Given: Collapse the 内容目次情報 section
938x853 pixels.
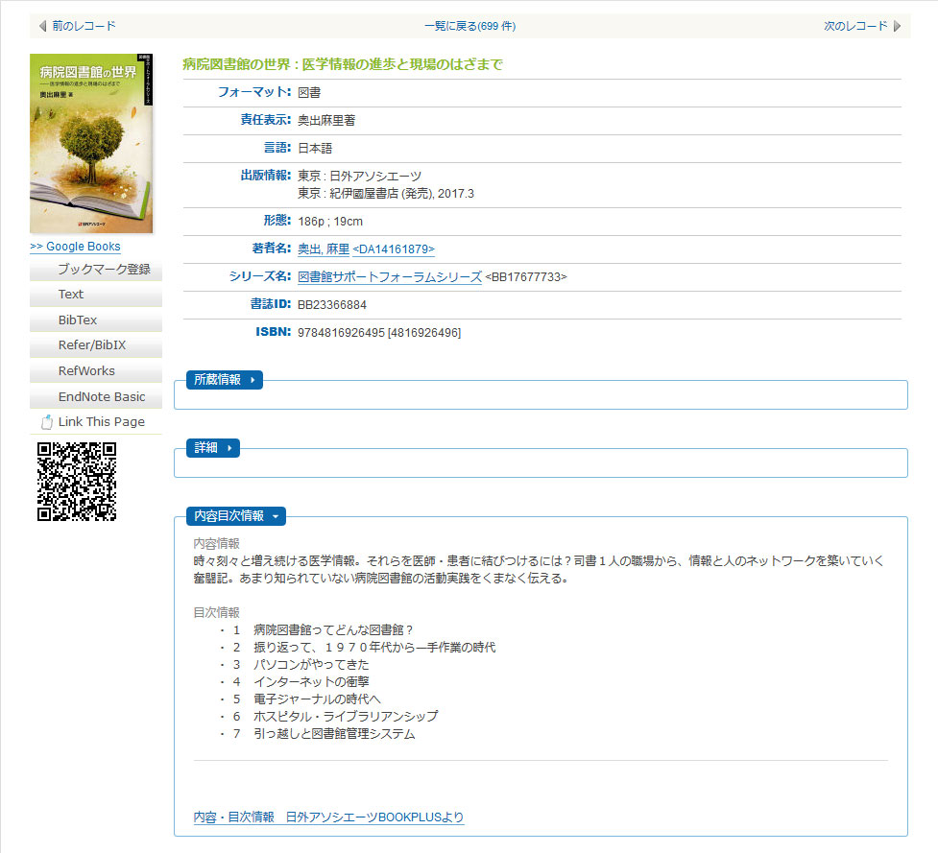Looking at the screenshot, I should tap(235, 516).
